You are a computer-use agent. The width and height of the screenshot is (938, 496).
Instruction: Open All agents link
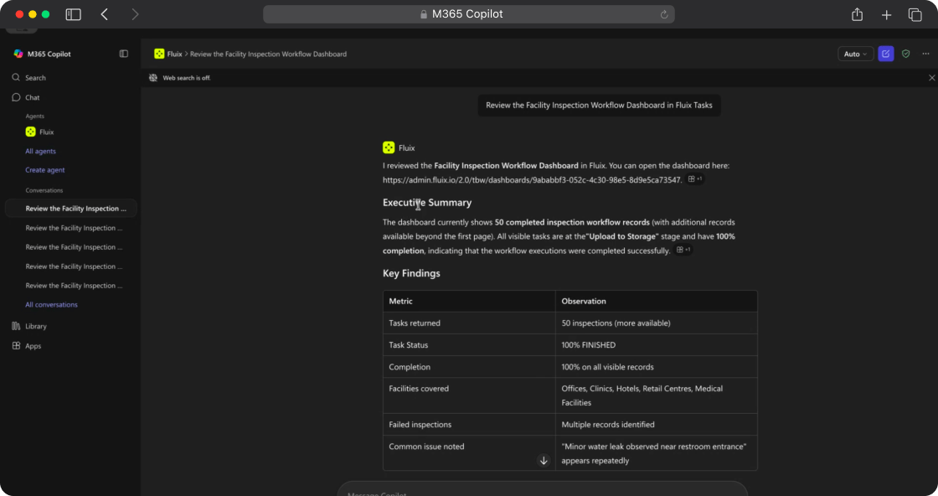(x=41, y=152)
